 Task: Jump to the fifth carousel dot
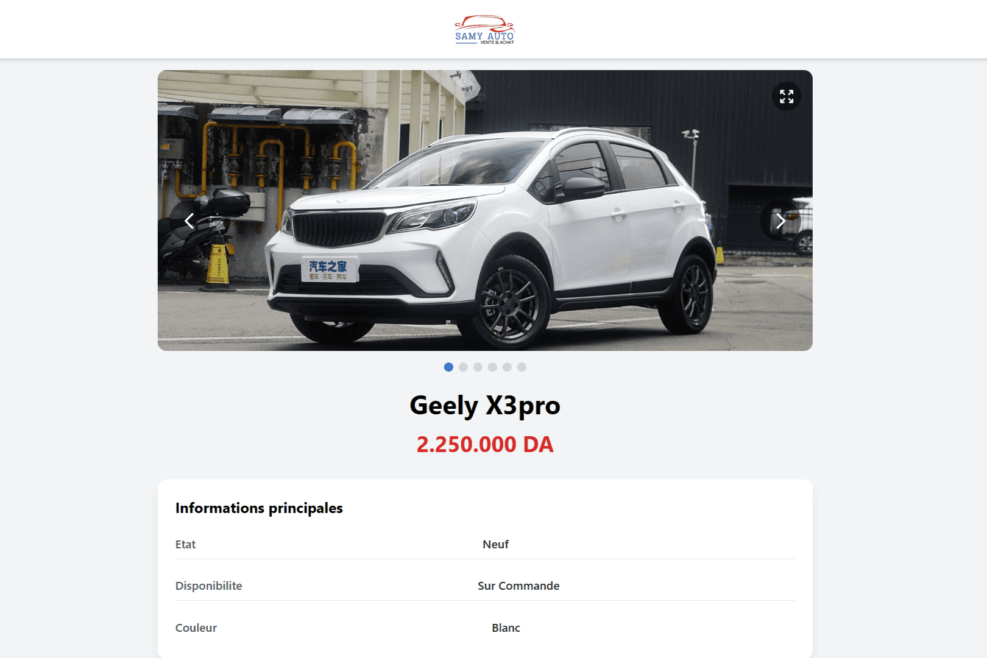coord(507,367)
